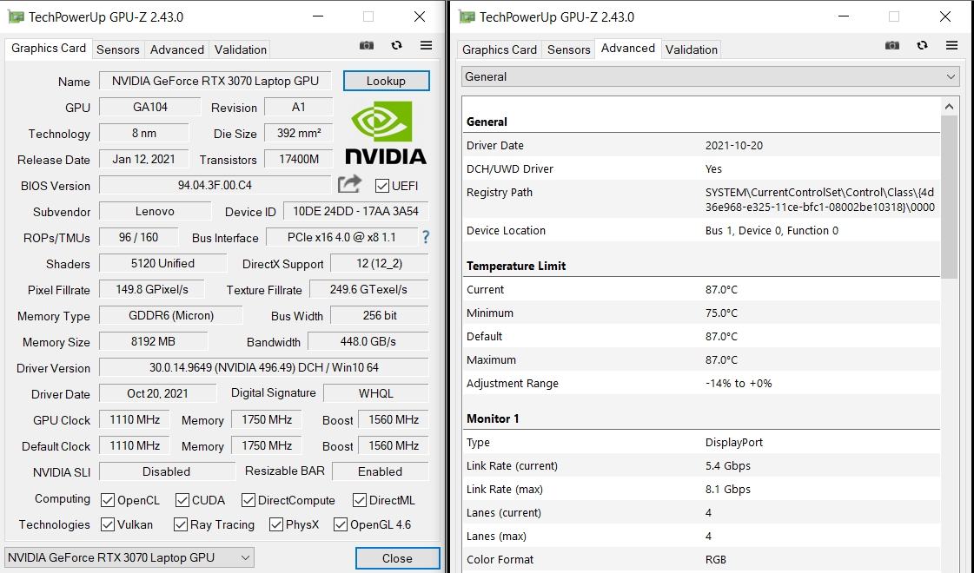Toggle the UEFI checkbox

[382, 186]
